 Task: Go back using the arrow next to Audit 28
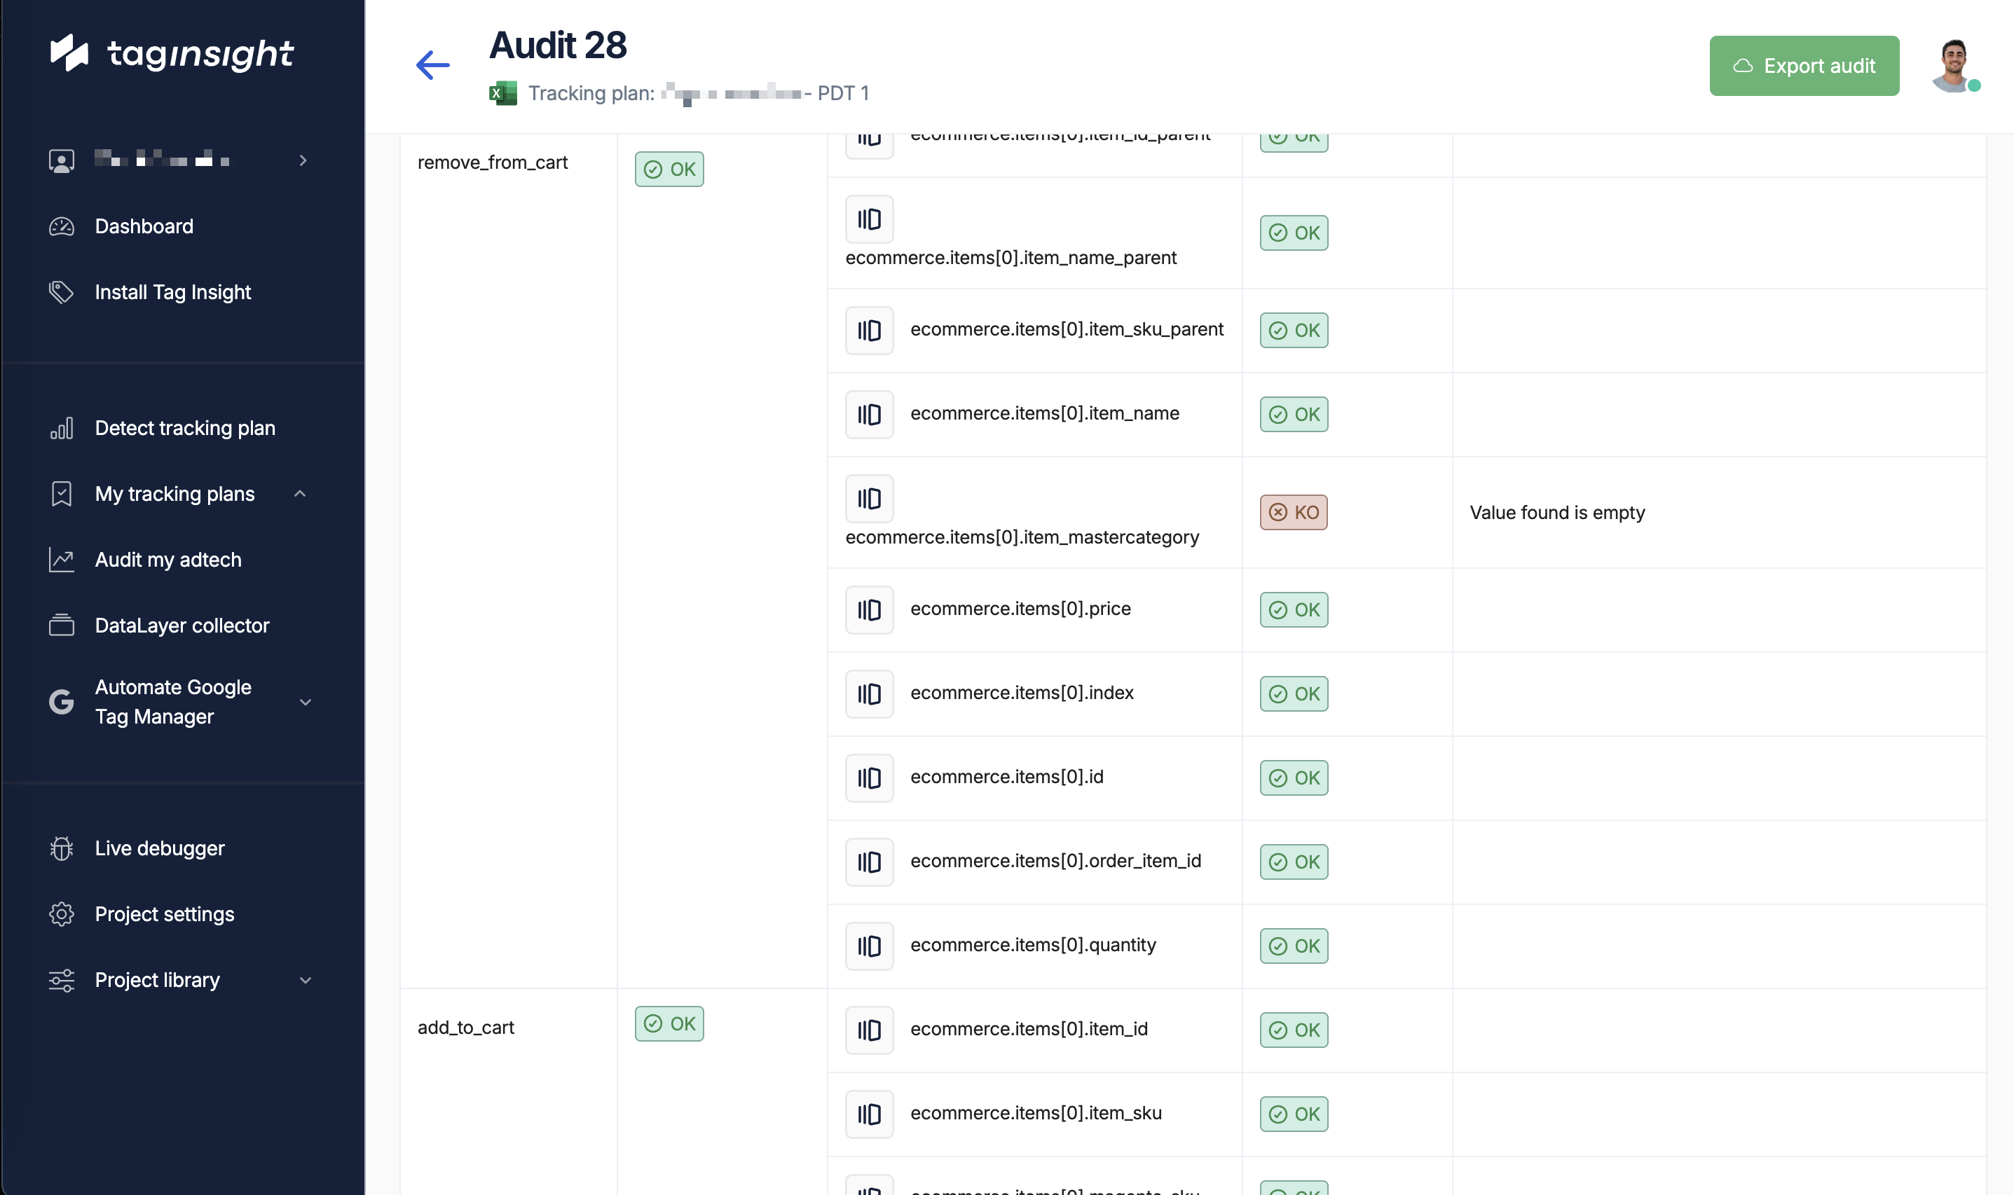tap(432, 65)
